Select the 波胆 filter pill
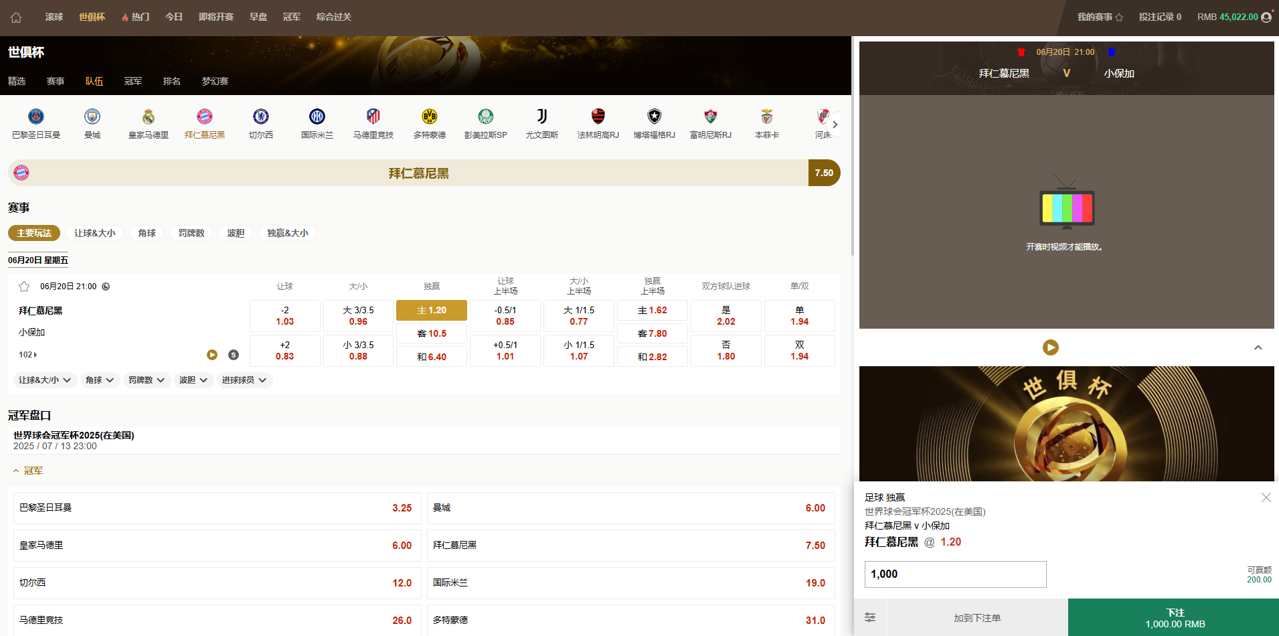 click(x=236, y=233)
